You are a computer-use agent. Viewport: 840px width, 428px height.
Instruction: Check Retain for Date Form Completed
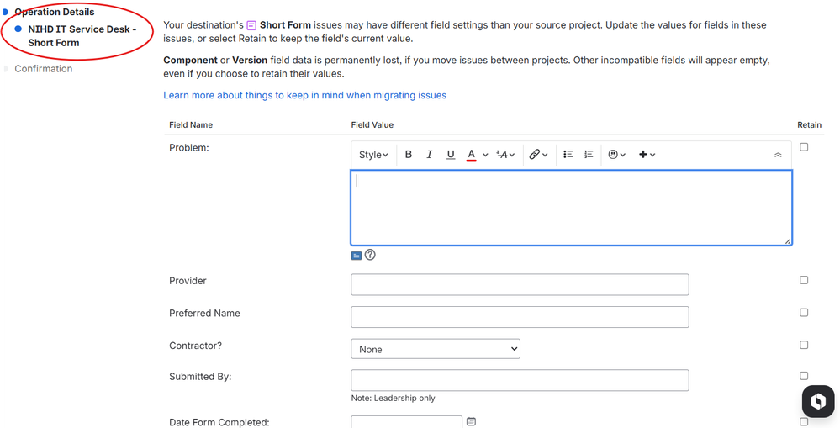[804, 421]
